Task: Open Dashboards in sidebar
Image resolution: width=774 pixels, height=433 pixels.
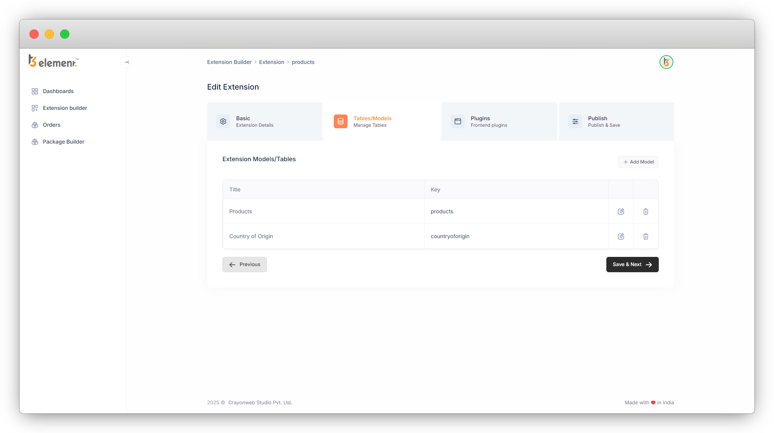Action: coord(58,91)
